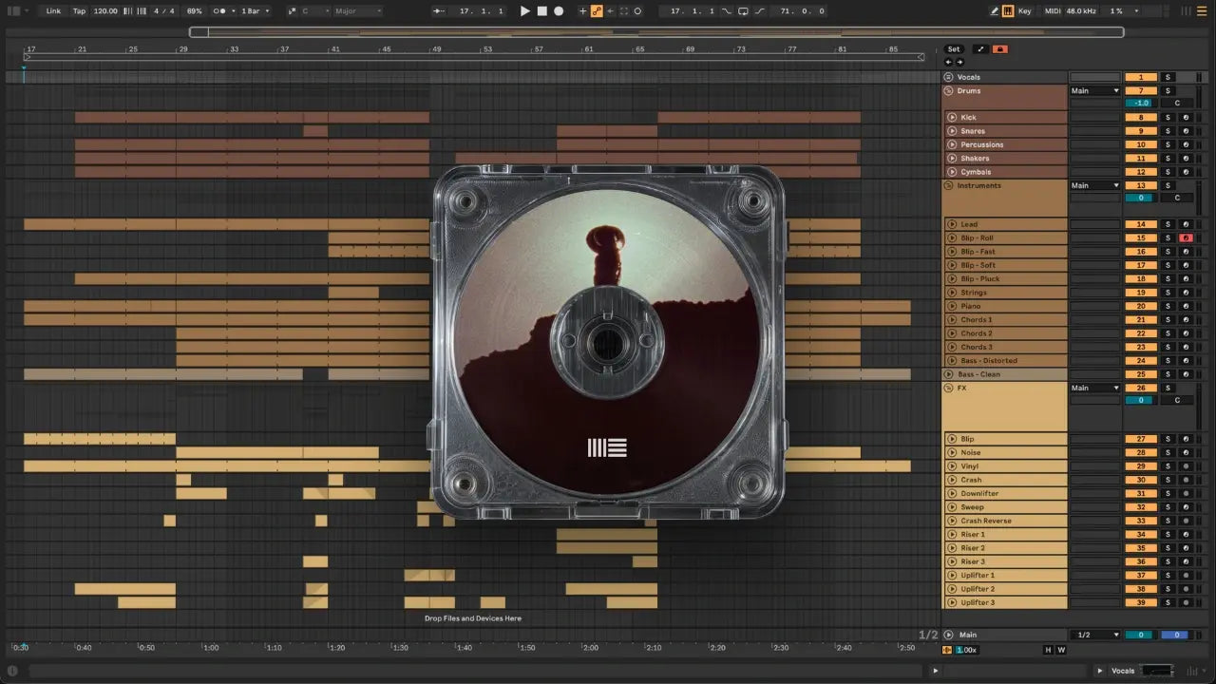Viewport: 1216px width, 684px height.
Task: Collapse the FX group track
Action: (x=948, y=389)
